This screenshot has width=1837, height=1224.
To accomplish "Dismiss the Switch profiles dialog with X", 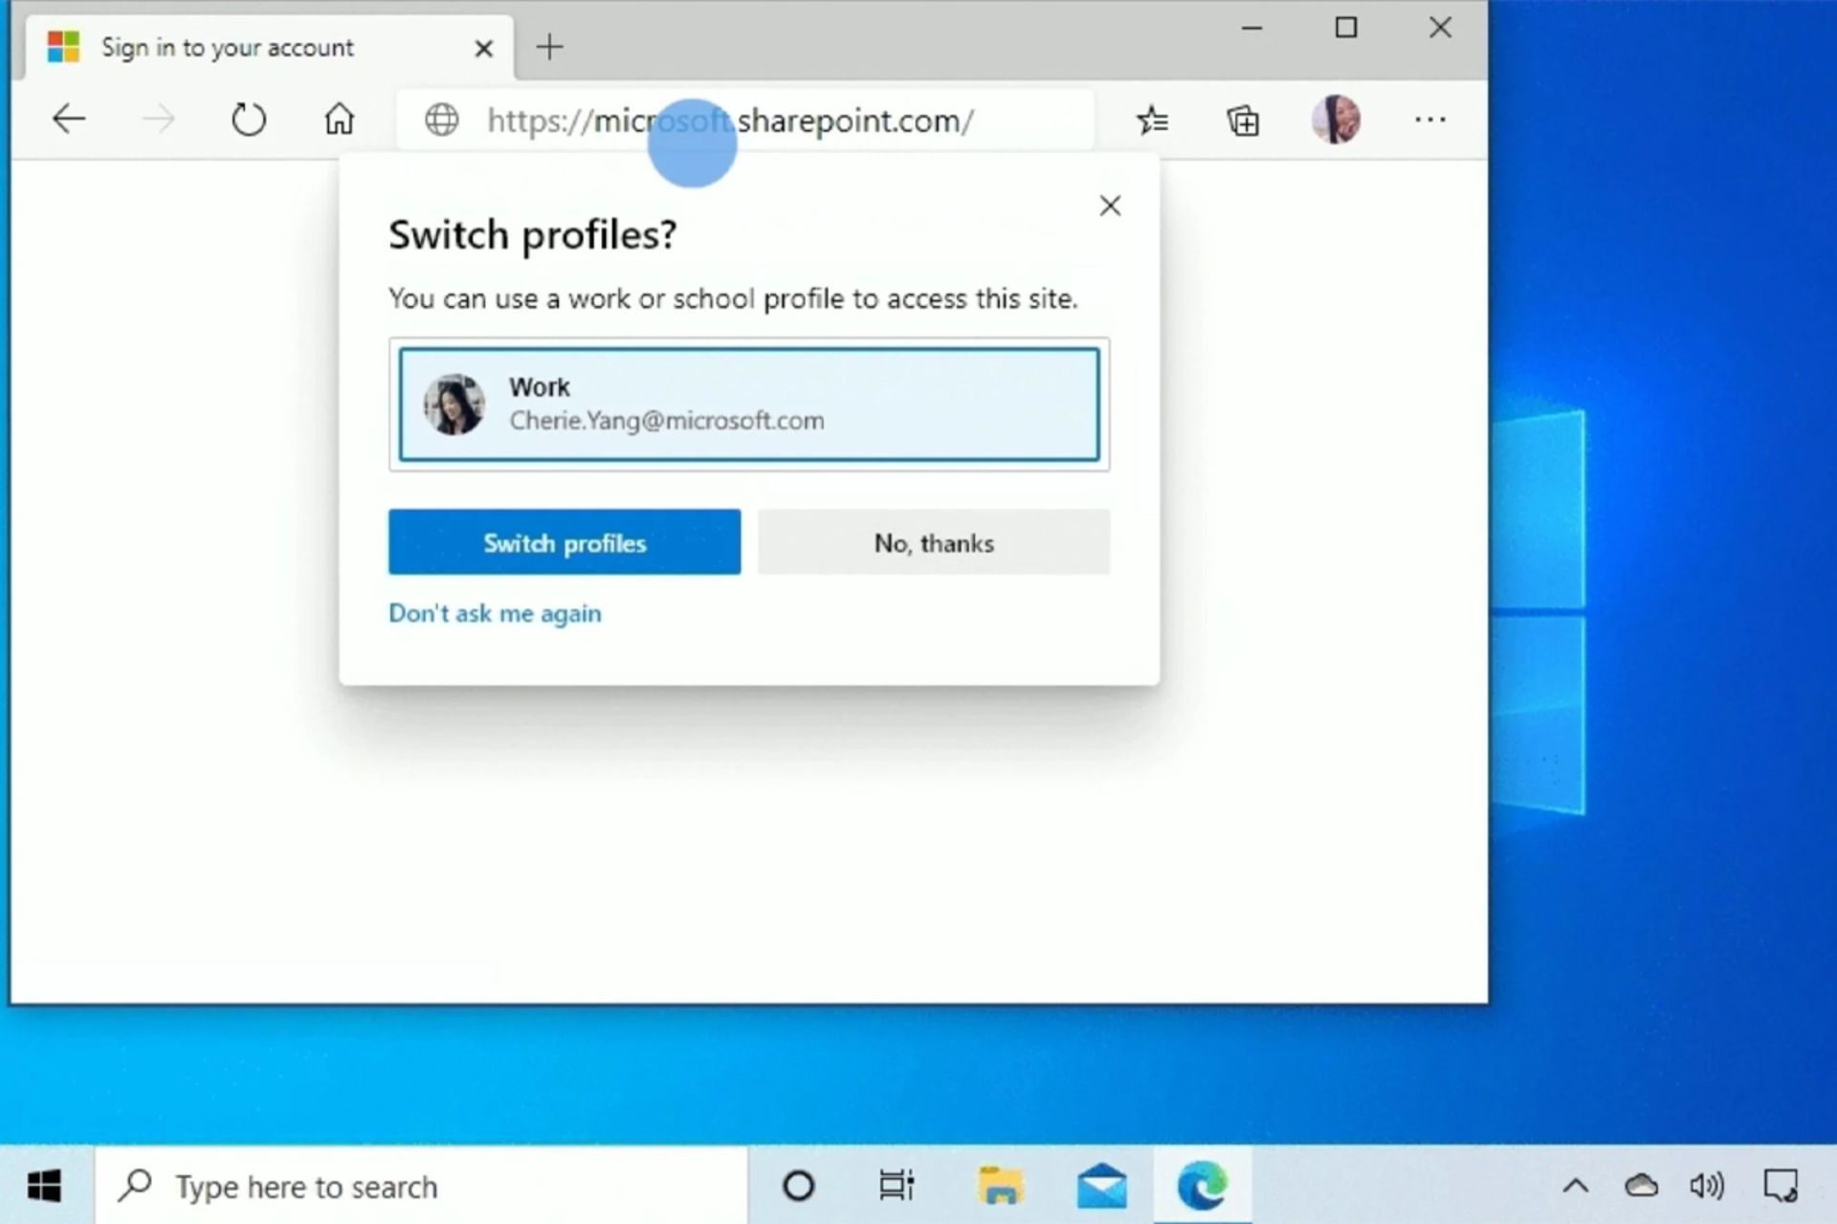I will click(x=1110, y=206).
